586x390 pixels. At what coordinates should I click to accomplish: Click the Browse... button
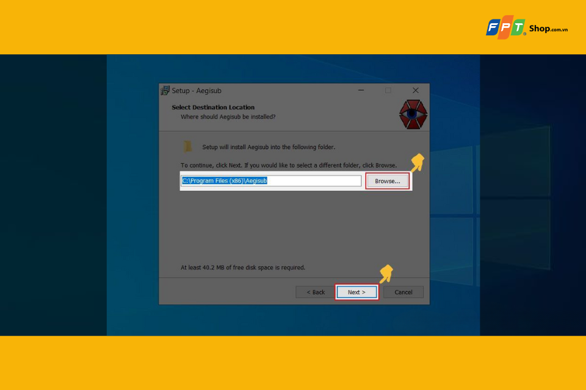click(387, 181)
